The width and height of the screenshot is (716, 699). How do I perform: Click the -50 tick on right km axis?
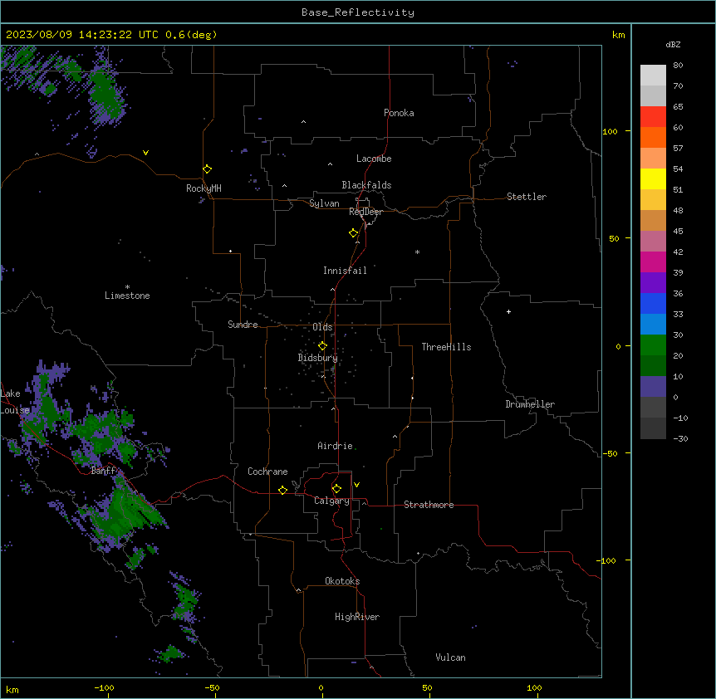pyautogui.click(x=610, y=453)
